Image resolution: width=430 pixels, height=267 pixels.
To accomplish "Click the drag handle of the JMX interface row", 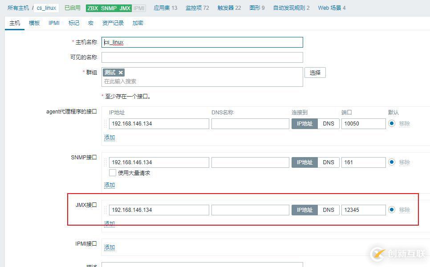I will point(105,210).
